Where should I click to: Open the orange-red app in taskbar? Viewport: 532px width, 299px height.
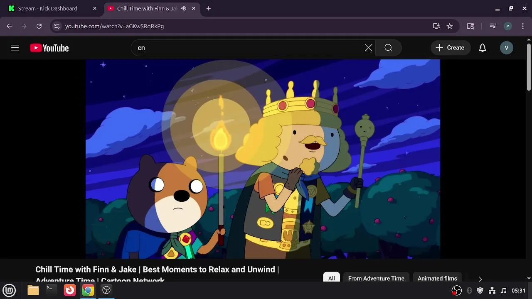(x=69, y=290)
